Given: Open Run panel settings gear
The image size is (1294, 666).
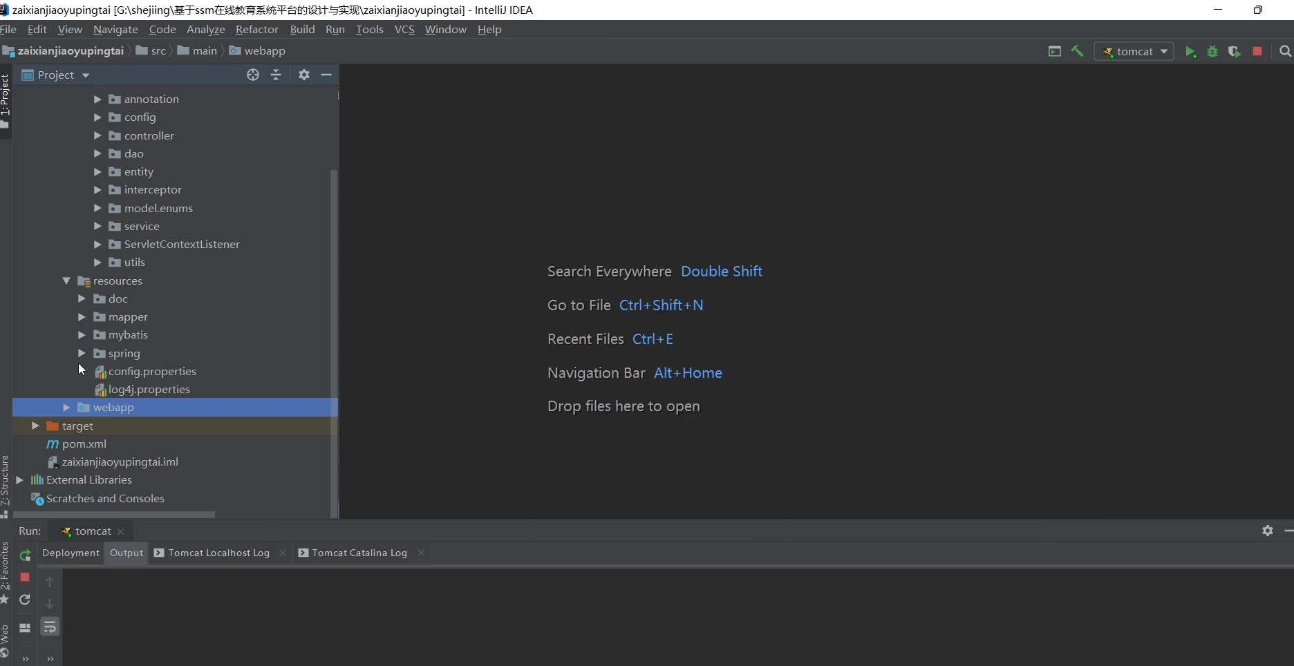Looking at the screenshot, I should pyautogui.click(x=1268, y=531).
